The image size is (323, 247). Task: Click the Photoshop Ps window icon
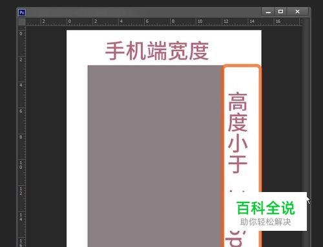click(22, 12)
